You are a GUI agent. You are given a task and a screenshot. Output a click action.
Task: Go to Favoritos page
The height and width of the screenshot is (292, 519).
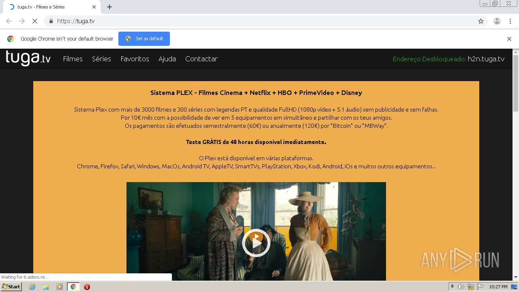tap(135, 59)
